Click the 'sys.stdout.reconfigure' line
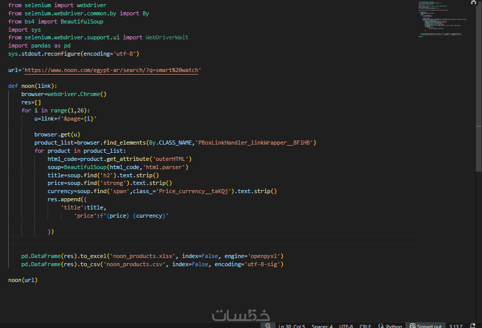This screenshot has width=482, height=328. tap(74, 54)
